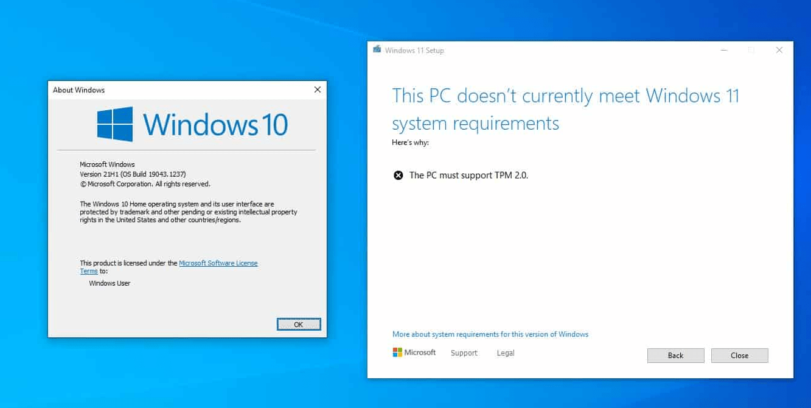Click the Windows 11 Setup title bar icon
Screen dimensions: 811x408
point(377,50)
